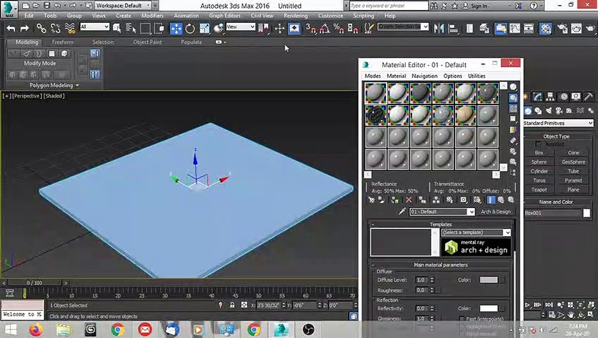598x338 pixels.
Task: Open the Modifiers menu
Action: 152,15
